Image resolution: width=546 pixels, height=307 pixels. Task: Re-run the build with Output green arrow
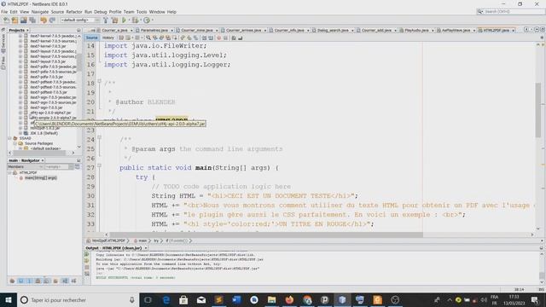[x=87, y=254]
